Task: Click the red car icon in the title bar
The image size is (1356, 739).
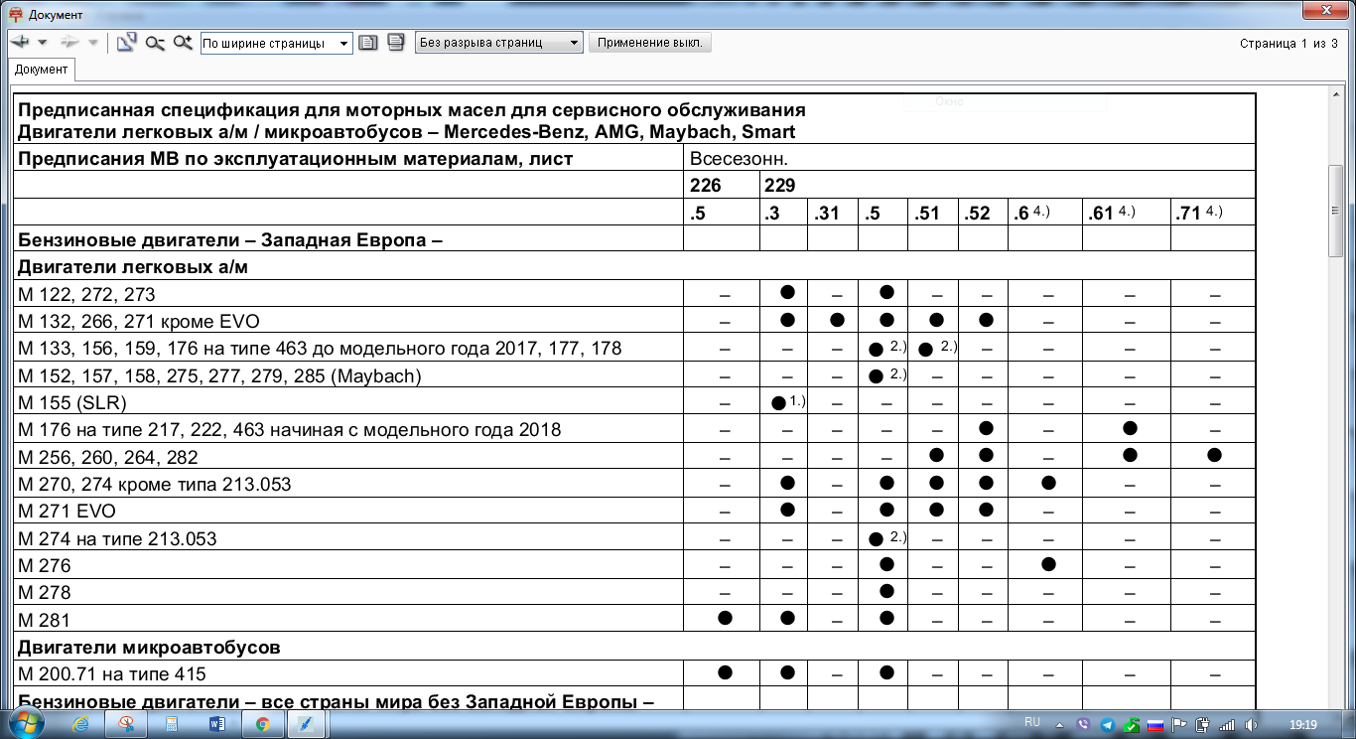Action: (15, 16)
